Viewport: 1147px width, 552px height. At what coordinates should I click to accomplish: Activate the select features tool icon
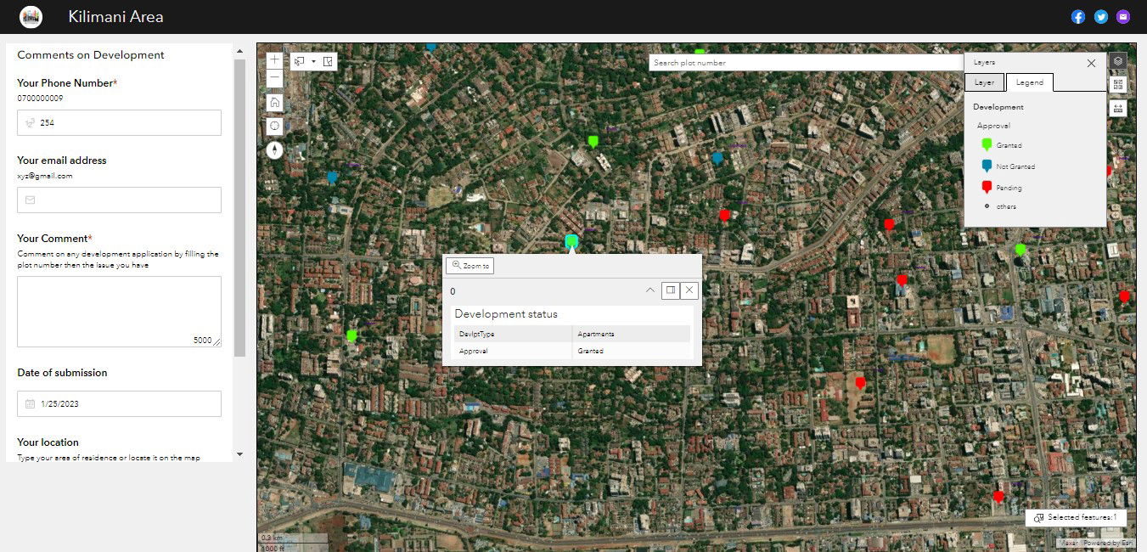(298, 61)
